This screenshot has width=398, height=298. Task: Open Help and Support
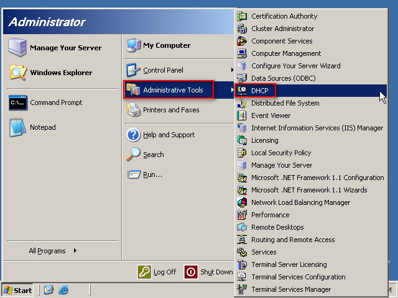[179, 135]
